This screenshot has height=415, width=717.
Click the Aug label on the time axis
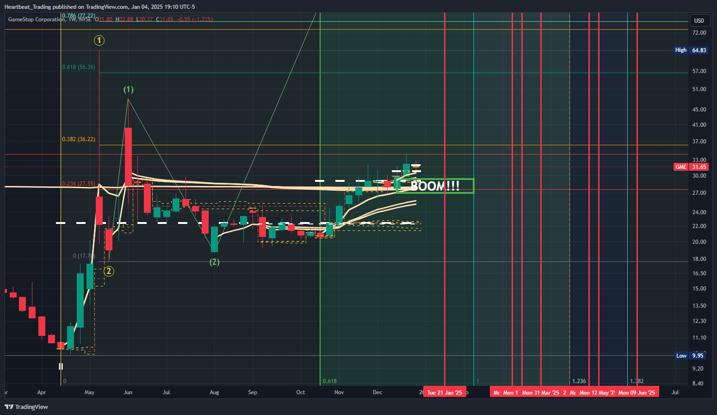tap(214, 392)
